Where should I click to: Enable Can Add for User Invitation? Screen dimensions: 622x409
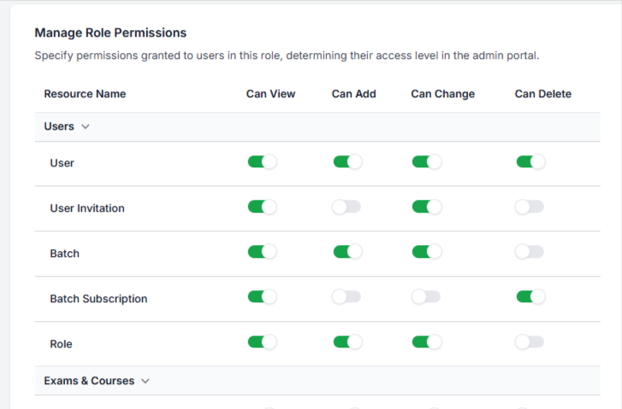pos(347,207)
